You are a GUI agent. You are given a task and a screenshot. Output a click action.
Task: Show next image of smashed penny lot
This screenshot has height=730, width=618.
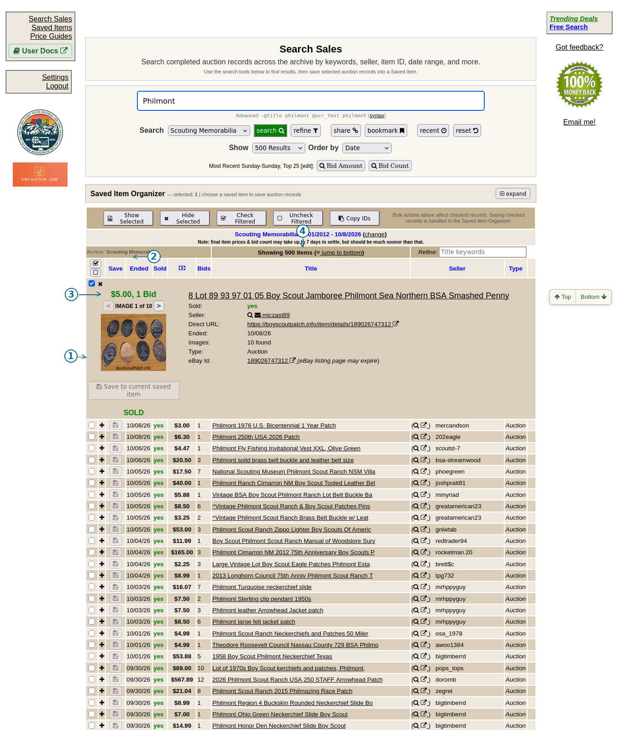coord(159,306)
